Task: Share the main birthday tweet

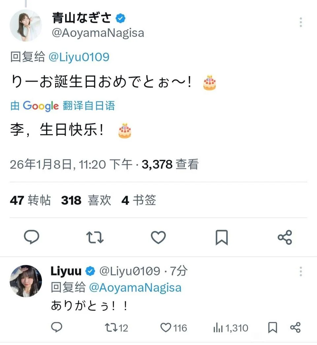Action: pyautogui.click(x=285, y=237)
